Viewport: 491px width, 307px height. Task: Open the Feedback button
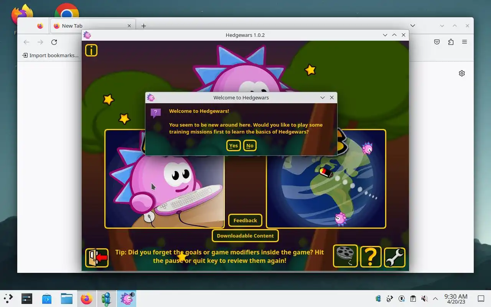pos(245,220)
